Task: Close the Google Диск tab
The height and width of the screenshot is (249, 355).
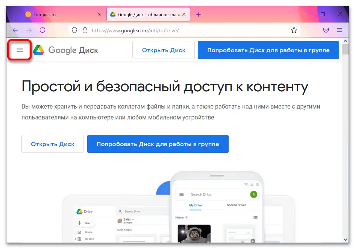Action: tap(184, 14)
